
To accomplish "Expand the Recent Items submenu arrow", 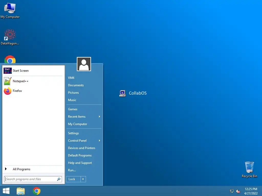I will coord(100,117).
